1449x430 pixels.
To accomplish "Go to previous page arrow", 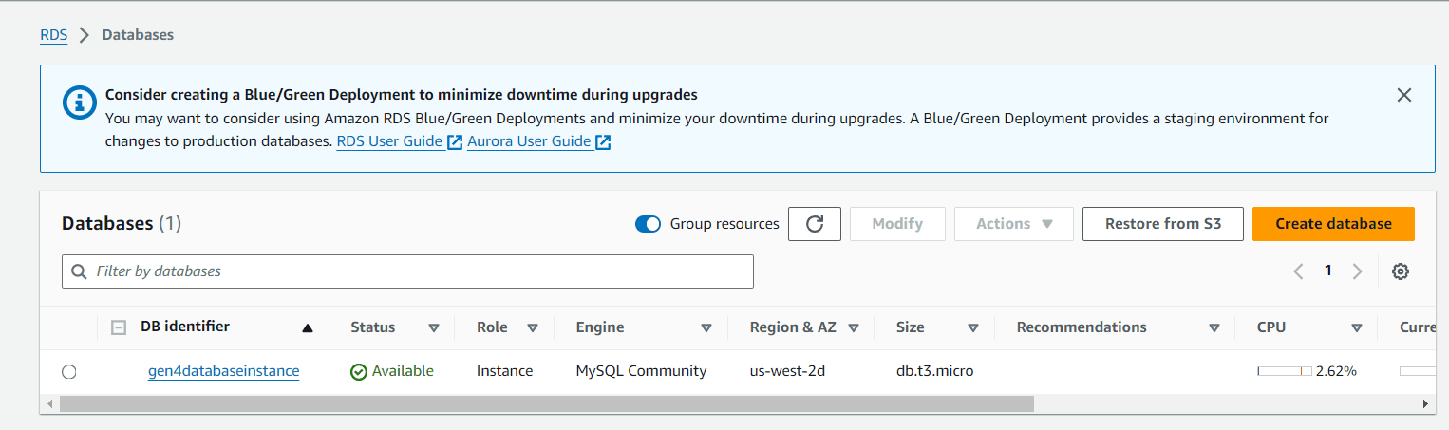I will pos(1299,271).
